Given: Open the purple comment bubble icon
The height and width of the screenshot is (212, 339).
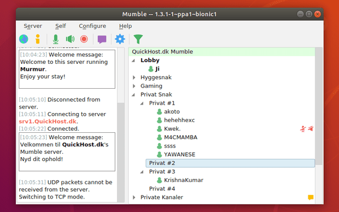Looking at the screenshot, I should click(102, 40).
